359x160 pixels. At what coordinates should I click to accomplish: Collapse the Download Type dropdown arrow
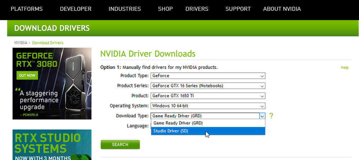point(262,116)
